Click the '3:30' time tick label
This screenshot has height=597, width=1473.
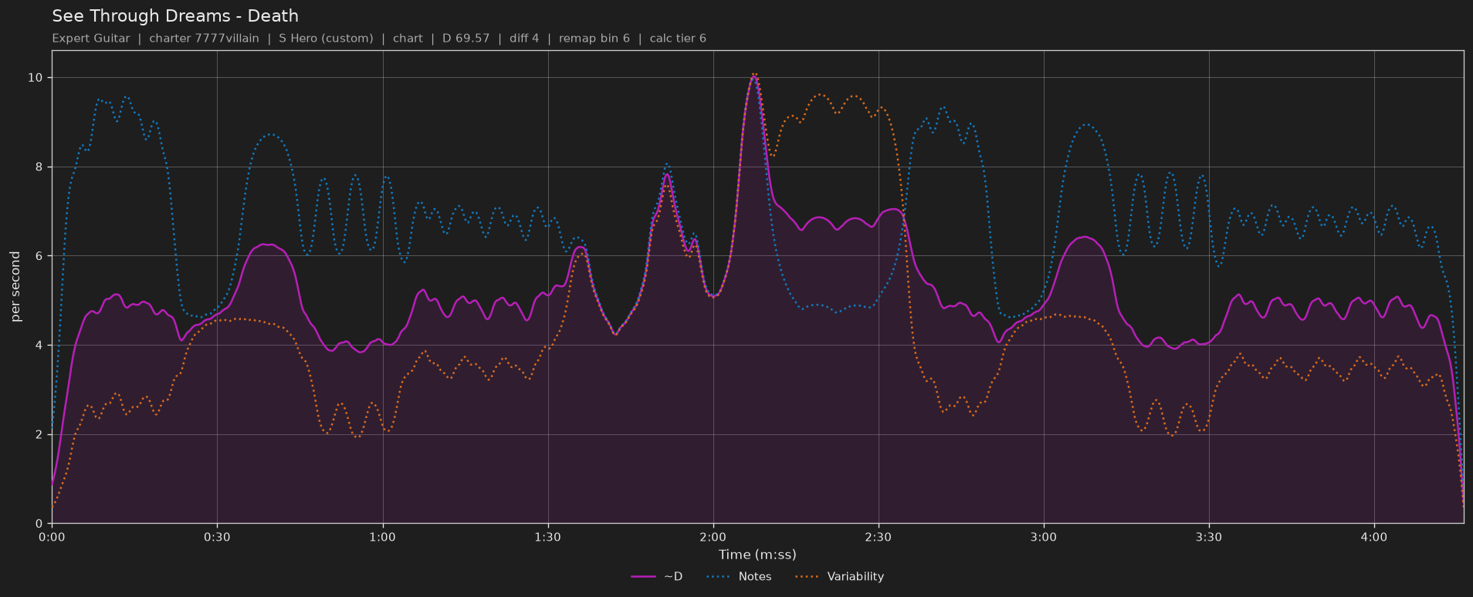1208,537
